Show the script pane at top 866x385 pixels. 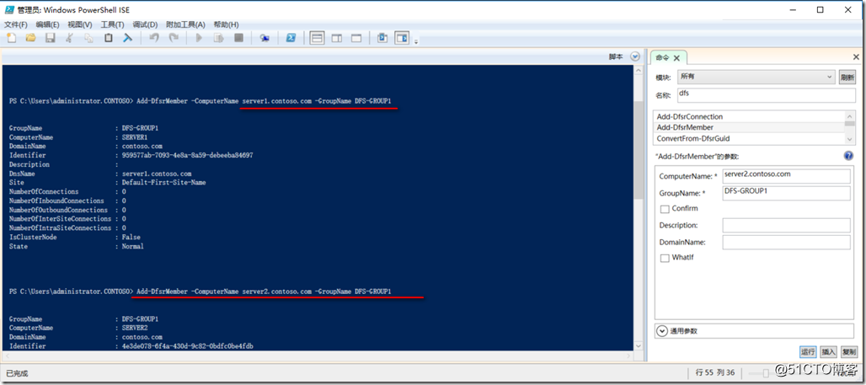point(317,38)
